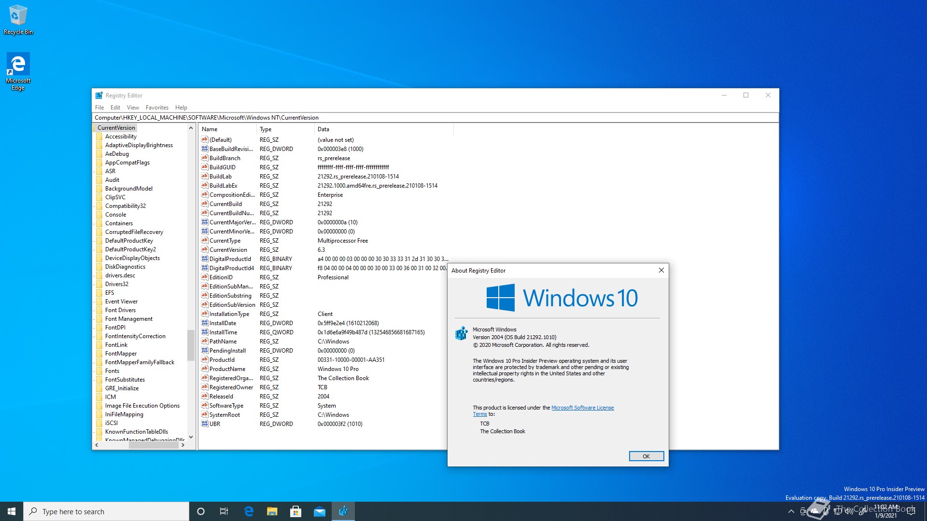Viewport: 927px width, 521px height.
Task: Click the tree pane horizontal scrollbar thumb
Action: pos(154,445)
